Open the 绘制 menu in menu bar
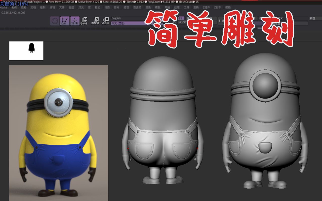Viewport: 322px width, 201px height. pyautogui.click(x=43, y=8)
